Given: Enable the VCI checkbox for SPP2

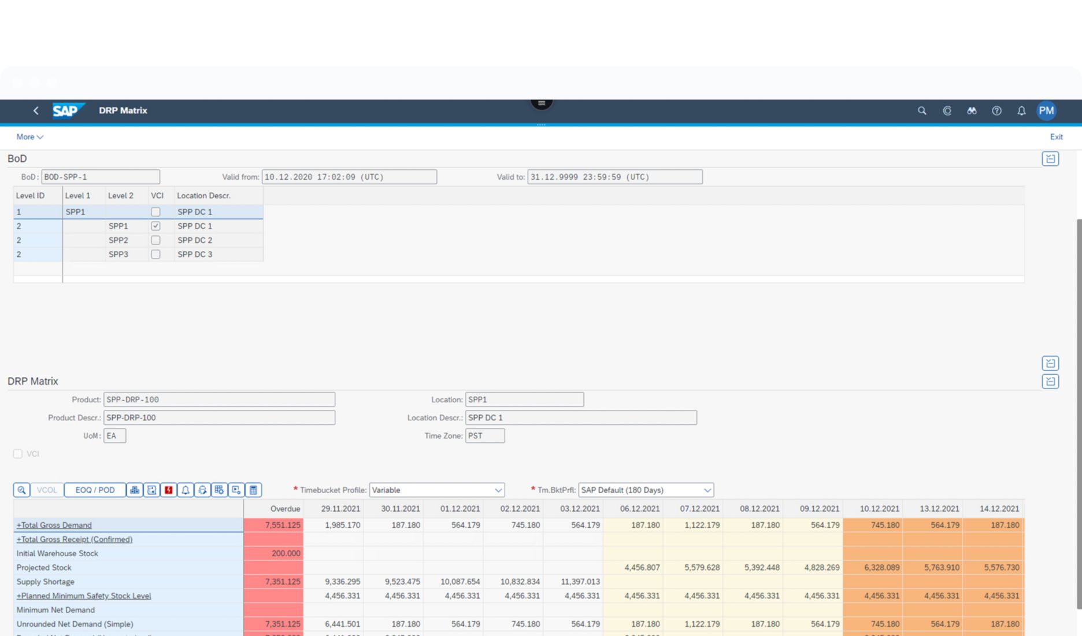Looking at the screenshot, I should pos(155,240).
